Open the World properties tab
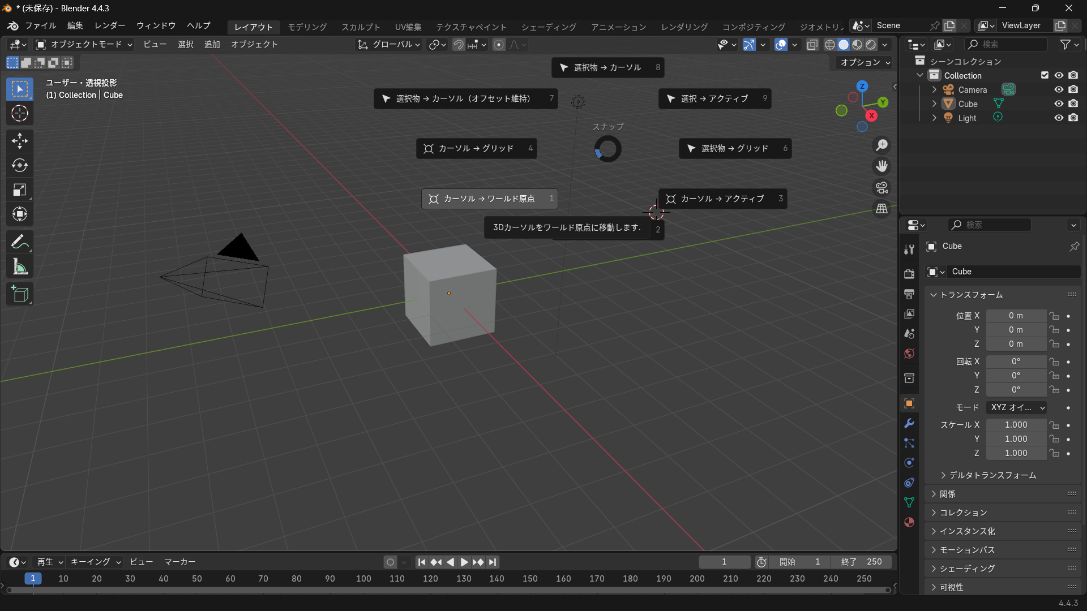The height and width of the screenshot is (611, 1087). coord(909,354)
